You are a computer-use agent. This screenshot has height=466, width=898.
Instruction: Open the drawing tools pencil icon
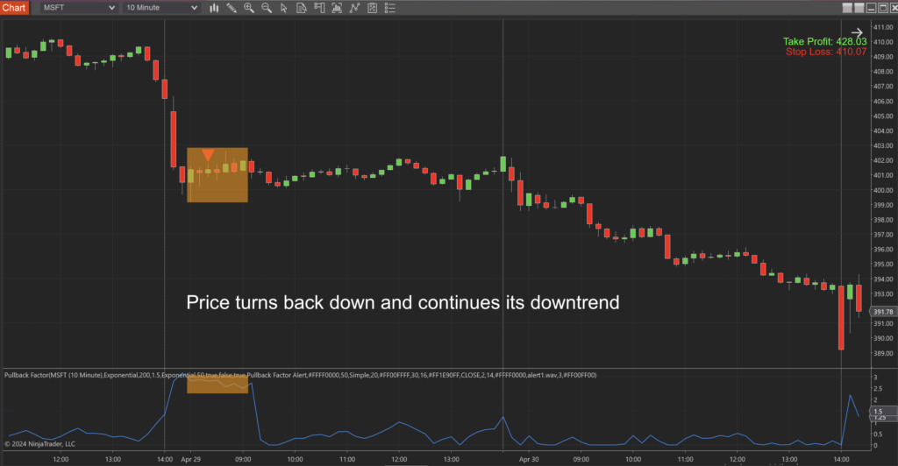point(232,8)
